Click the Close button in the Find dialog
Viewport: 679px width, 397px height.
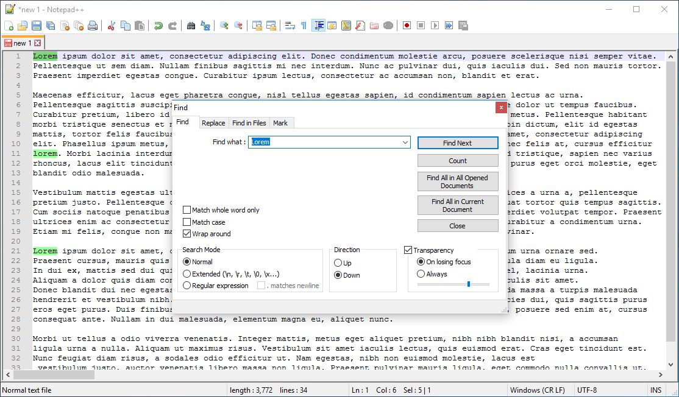458,226
